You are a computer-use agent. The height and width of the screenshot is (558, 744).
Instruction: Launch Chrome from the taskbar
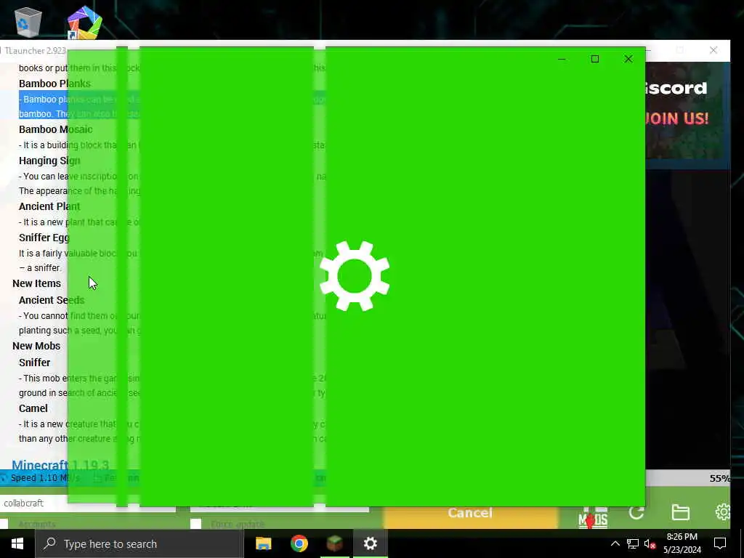pos(299,543)
